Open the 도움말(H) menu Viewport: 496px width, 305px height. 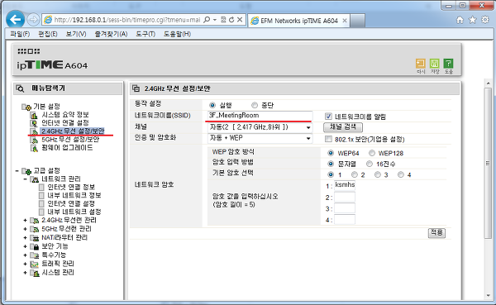click(177, 34)
